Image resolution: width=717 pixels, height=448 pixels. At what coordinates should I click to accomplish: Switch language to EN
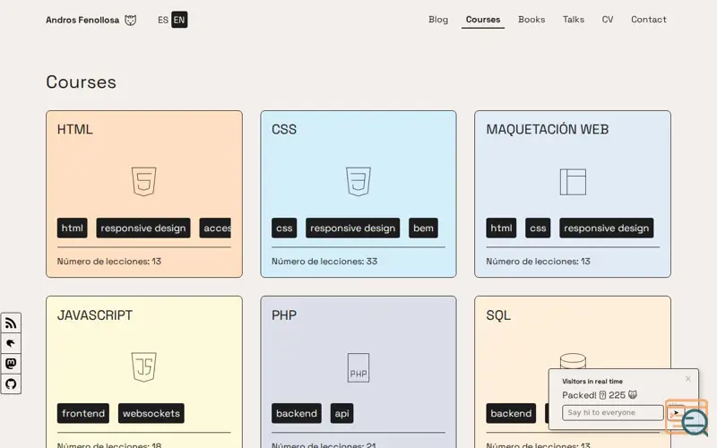[x=179, y=20]
